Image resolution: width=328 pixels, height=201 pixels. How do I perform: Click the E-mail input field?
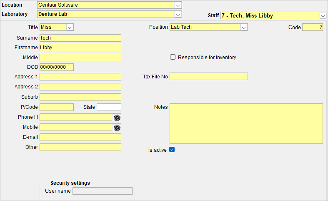pyautogui.click(x=80, y=137)
